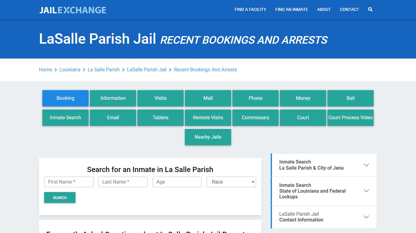This screenshot has width=416, height=233.
Task: Go to the Contact page
Action: [x=349, y=9]
